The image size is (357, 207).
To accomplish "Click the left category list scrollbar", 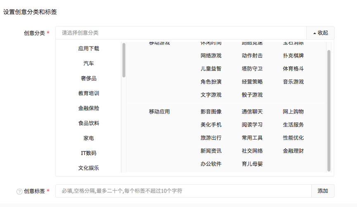I will coord(124,60).
